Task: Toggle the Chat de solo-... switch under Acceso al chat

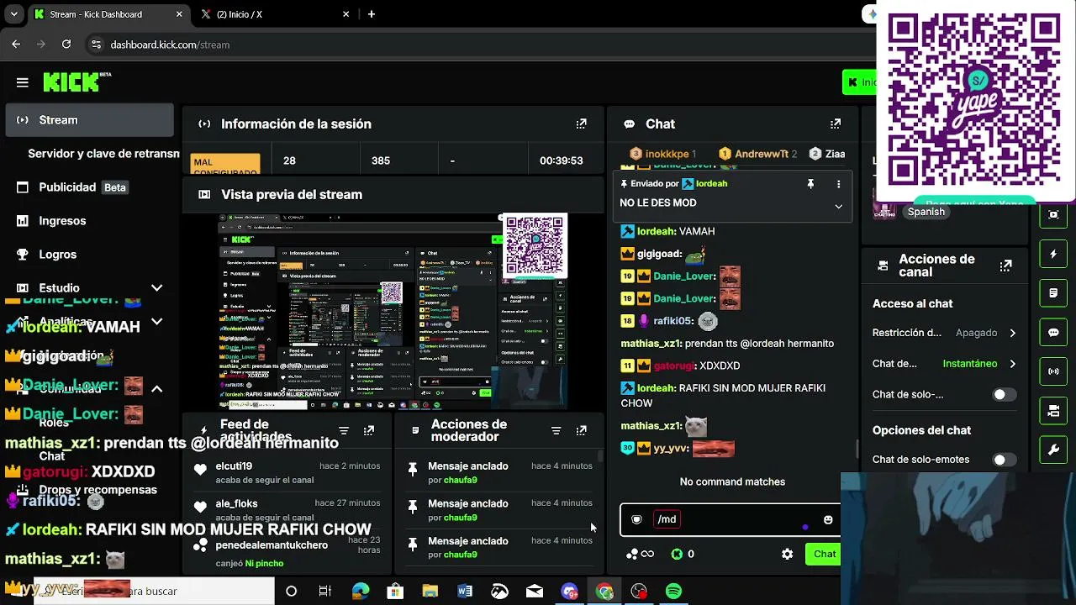Action: (x=1003, y=395)
